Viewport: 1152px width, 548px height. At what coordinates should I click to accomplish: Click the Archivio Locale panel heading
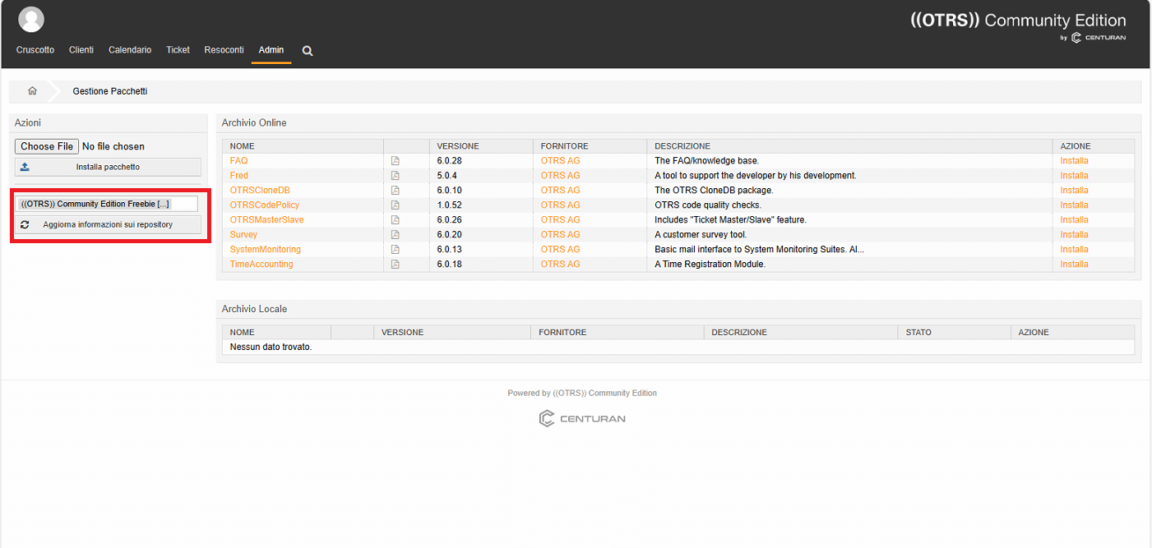(254, 309)
